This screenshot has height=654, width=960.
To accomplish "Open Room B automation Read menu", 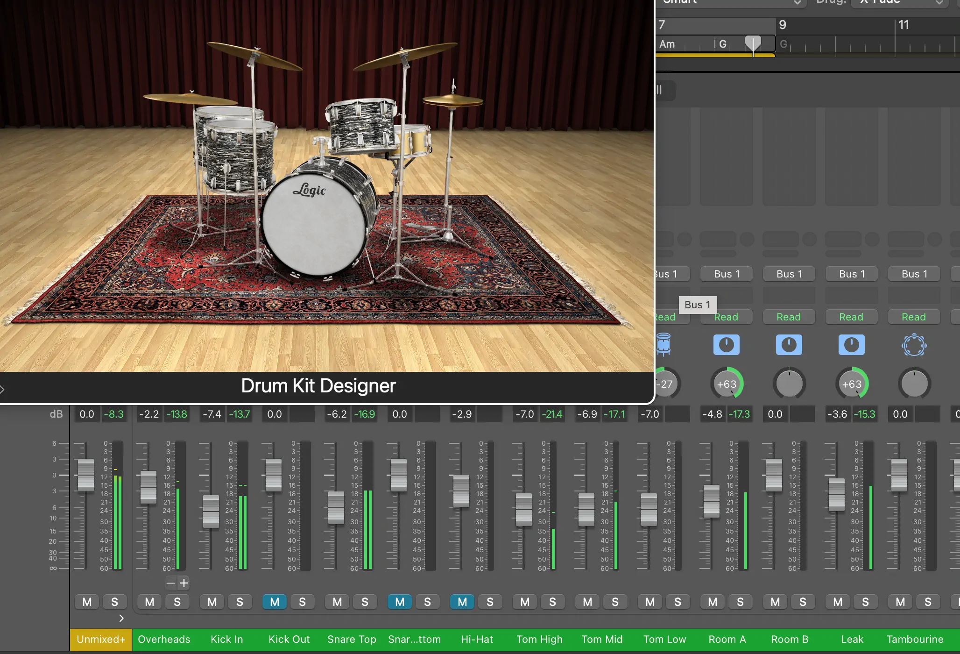I will click(x=789, y=317).
